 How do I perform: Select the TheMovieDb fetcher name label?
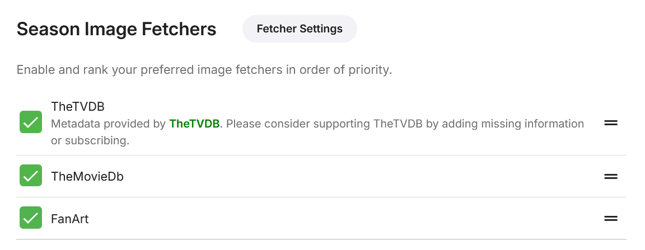tap(87, 177)
